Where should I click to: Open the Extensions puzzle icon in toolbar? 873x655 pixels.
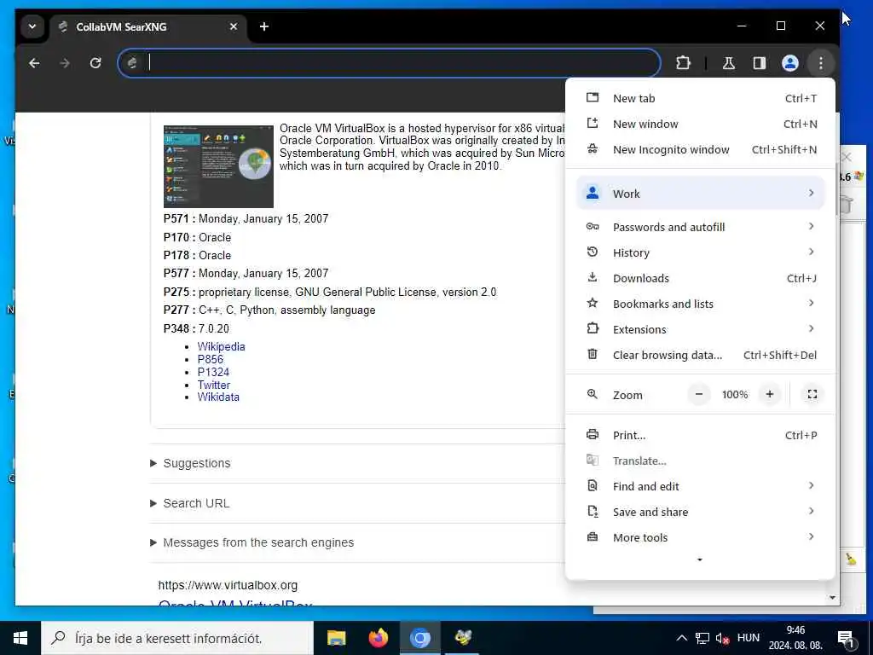coord(683,63)
